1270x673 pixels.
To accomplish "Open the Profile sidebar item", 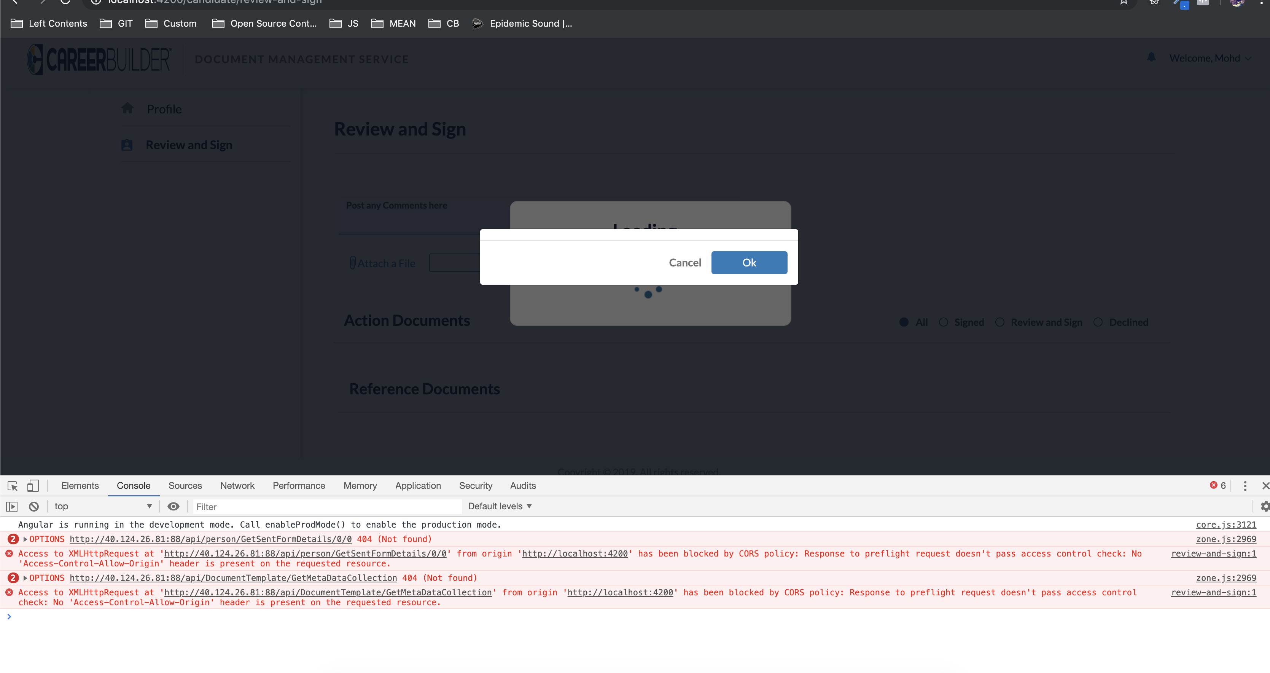I will tap(164, 109).
